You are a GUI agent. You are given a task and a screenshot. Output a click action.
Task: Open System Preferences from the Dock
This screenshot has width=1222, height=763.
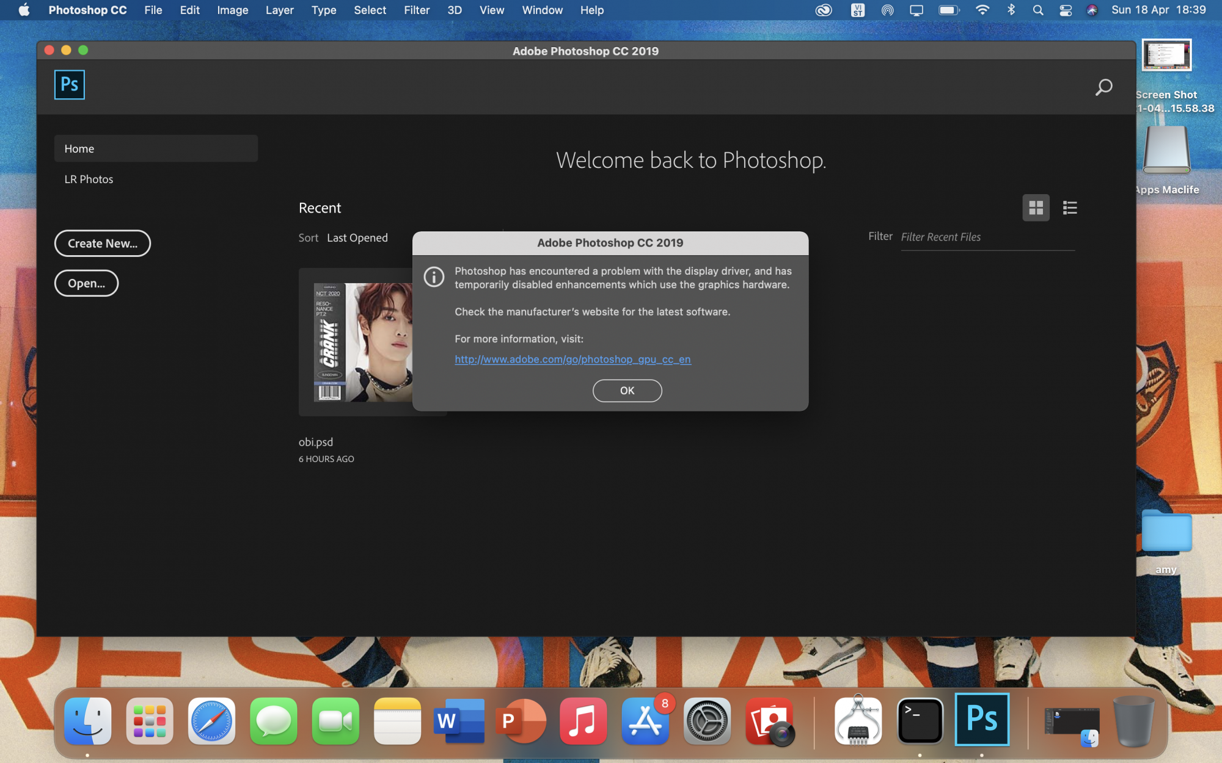(707, 721)
